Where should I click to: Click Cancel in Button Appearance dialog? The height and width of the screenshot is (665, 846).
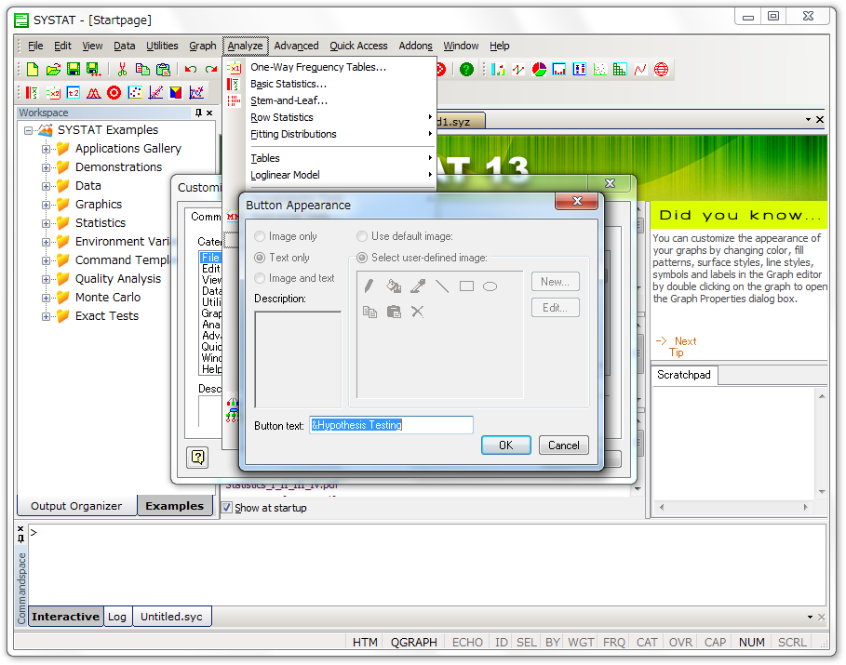pos(564,445)
